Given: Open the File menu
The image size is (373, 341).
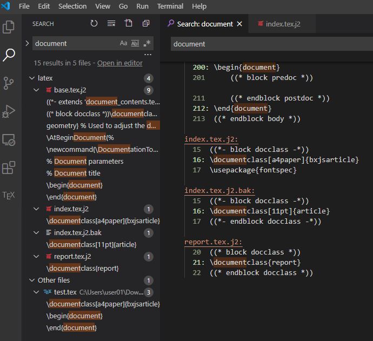Looking at the screenshot, I should [24, 6].
